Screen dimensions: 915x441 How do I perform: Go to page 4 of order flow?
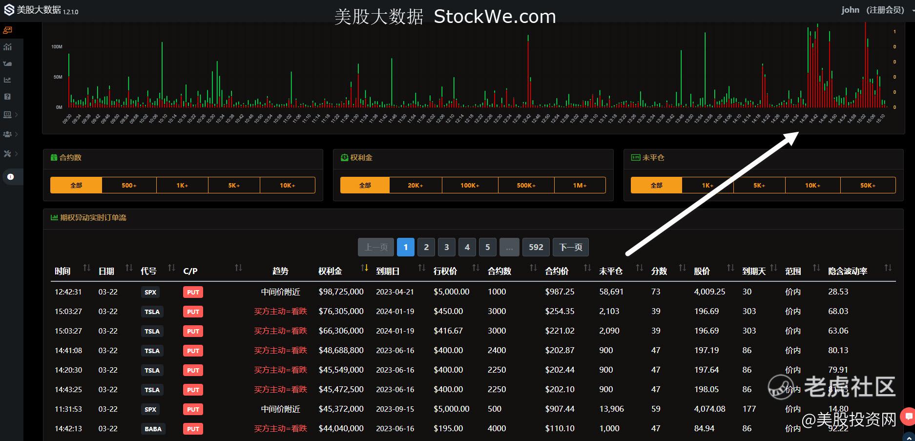[467, 247]
